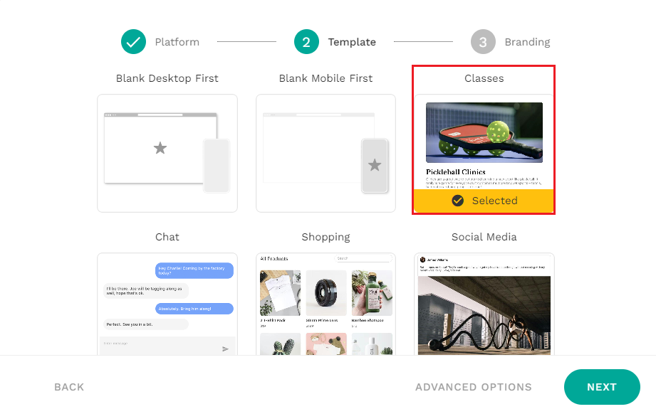Select the Blank Desktop First template
This screenshot has width=656, height=414.
[x=167, y=154]
